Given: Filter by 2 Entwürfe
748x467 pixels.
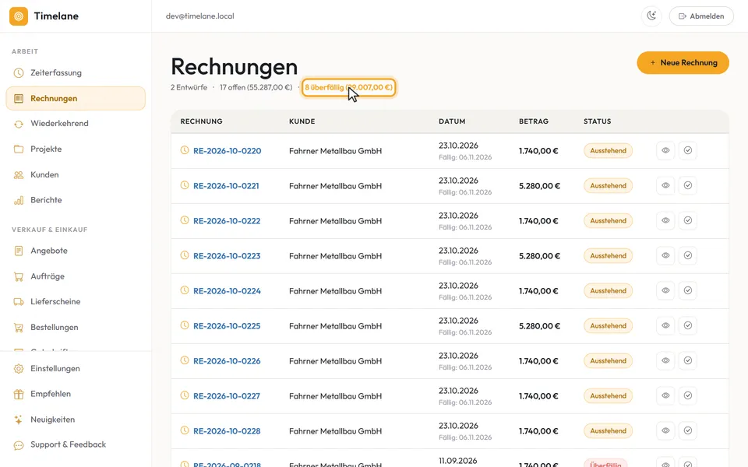Looking at the screenshot, I should pyautogui.click(x=189, y=88).
